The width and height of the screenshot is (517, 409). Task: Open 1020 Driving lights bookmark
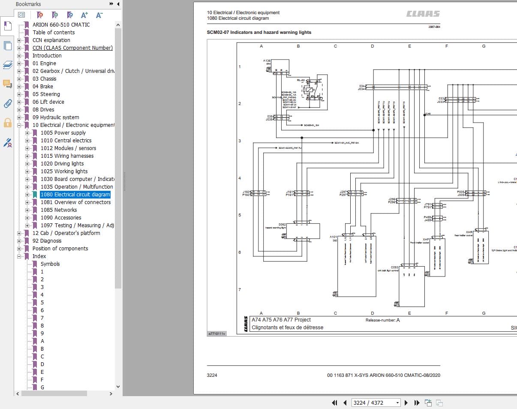[62, 163]
